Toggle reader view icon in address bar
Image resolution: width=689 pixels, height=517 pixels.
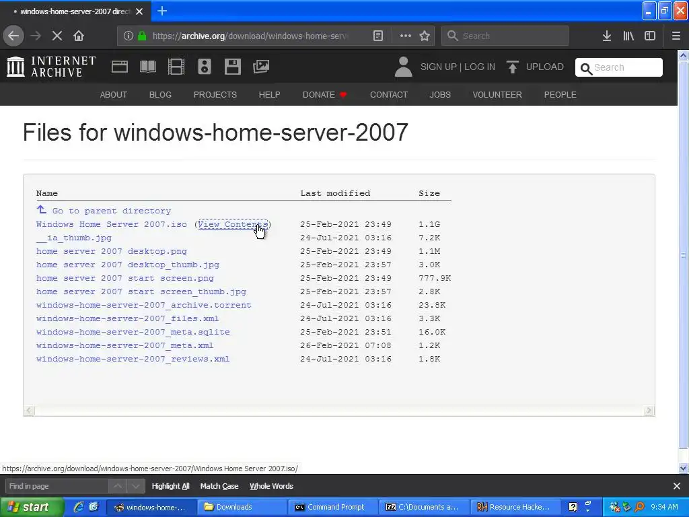[378, 36]
